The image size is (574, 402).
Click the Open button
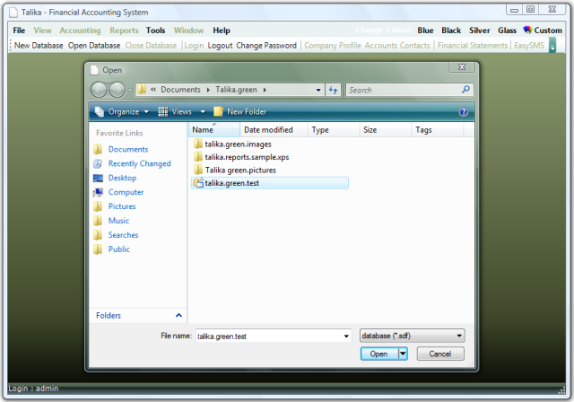(379, 354)
